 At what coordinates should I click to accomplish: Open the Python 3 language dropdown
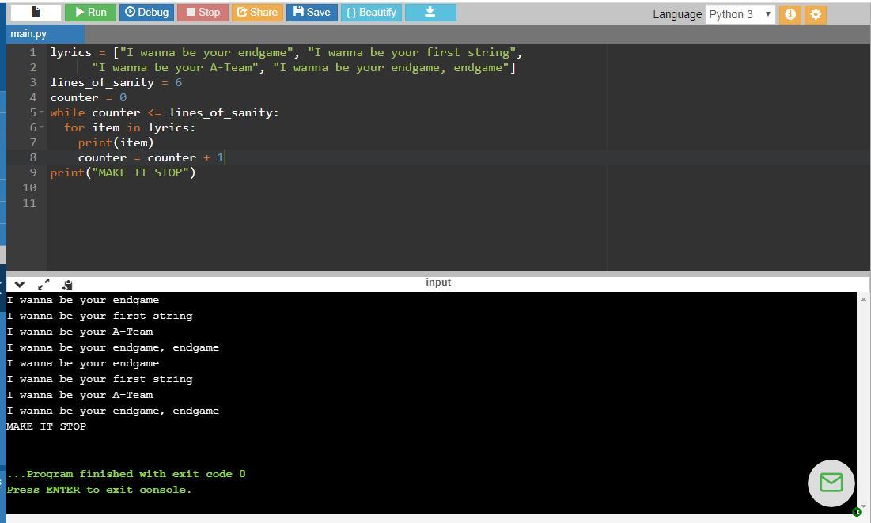740,14
